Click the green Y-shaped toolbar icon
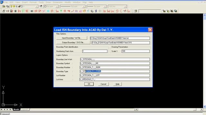Viewport: 206px width, 115px height. point(61,11)
